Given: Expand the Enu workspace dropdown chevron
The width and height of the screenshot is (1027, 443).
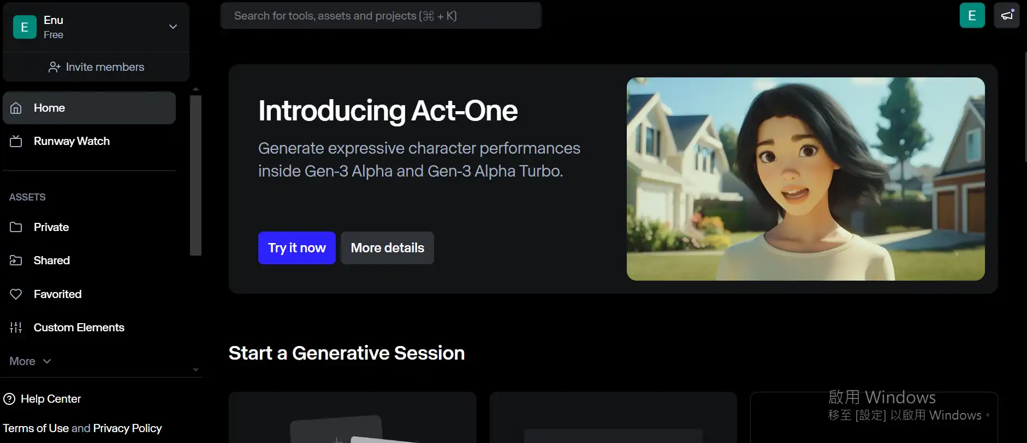Looking at the screenshot, I should point(173,27).
